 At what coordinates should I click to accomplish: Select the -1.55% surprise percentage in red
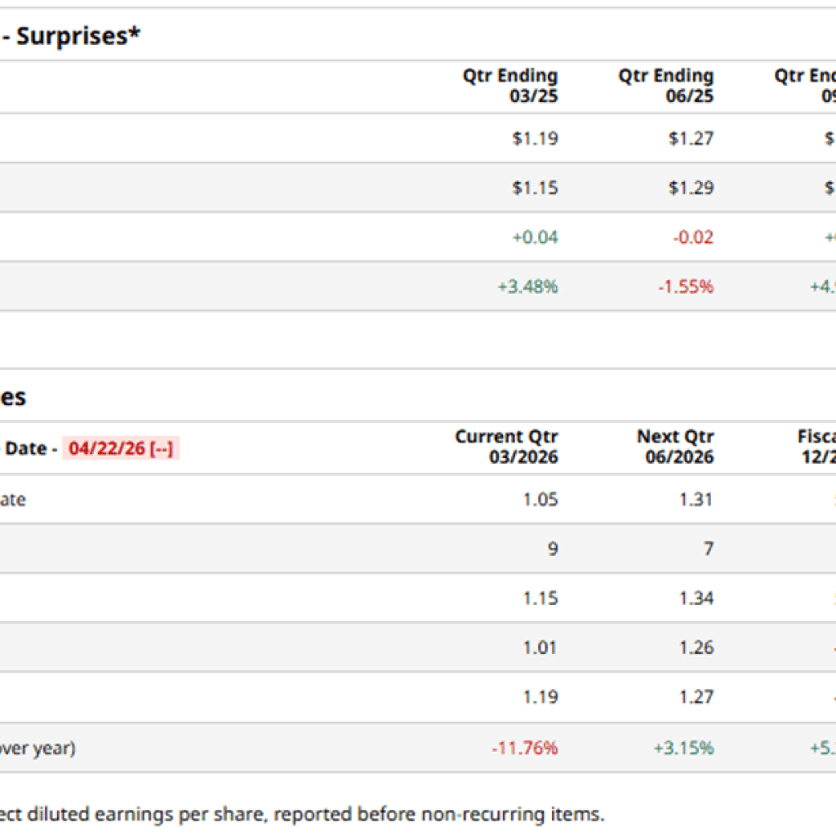click(685, 287)
